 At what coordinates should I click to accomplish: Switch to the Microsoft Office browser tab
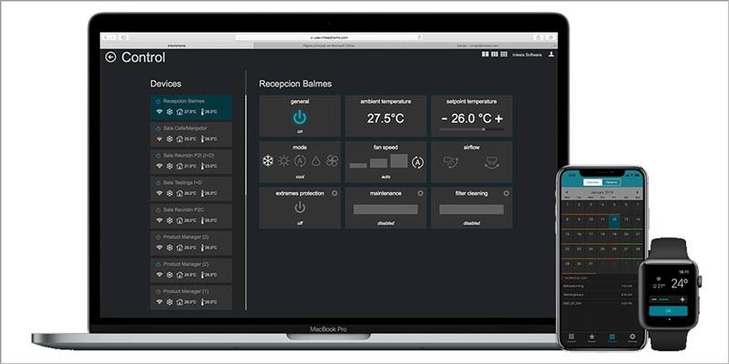pos(329,45)
